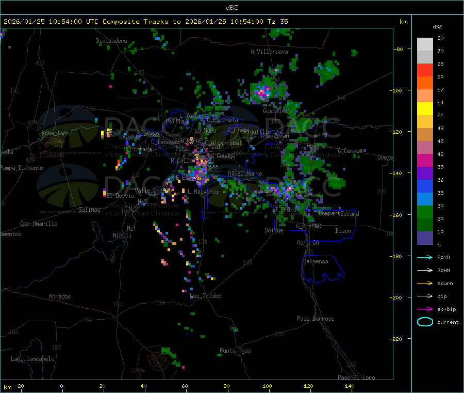Click the Pampa_Diamante map label

[x=22, y=168]
